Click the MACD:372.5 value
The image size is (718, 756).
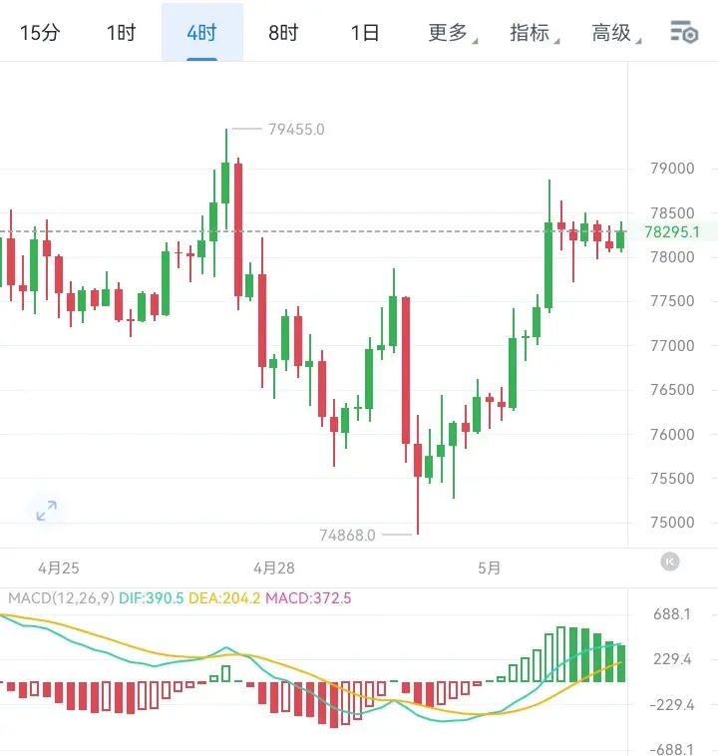tap(308, 598)
